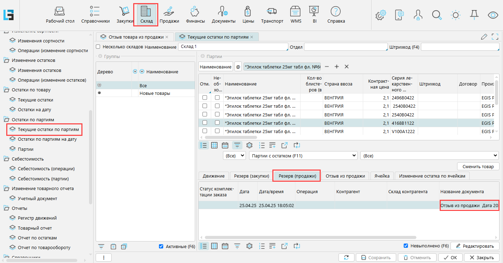Enable the Несколько складов checkbox
Viewport: 503px width, 263px height.
(x=98, y=47)
